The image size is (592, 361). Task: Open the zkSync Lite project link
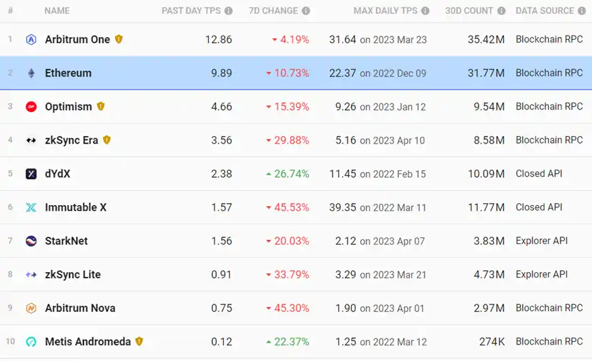point(73,275)
